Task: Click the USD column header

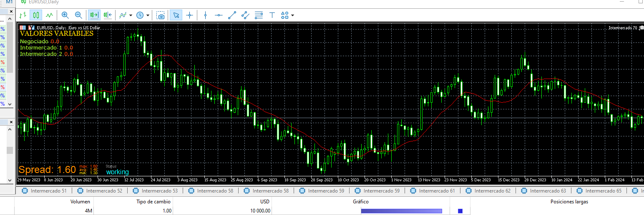Action: pos(222,202)
